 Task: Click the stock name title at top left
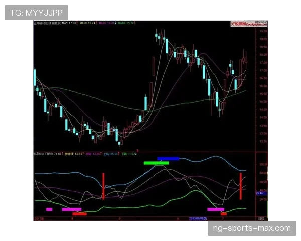point(47,23)
